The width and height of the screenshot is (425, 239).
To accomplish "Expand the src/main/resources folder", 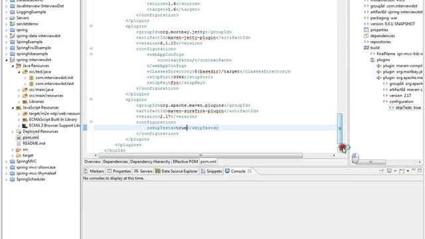I will coord(19,96).
